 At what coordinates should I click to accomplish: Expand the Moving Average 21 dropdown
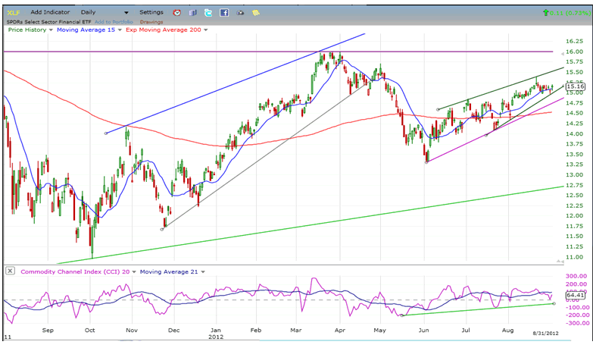click(201, 271)
